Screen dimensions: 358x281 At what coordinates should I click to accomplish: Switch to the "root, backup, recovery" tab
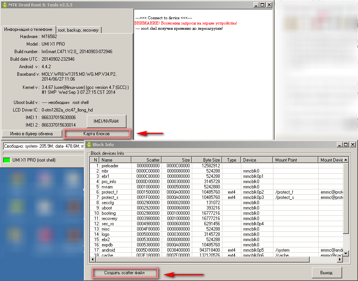click(79, 30)
